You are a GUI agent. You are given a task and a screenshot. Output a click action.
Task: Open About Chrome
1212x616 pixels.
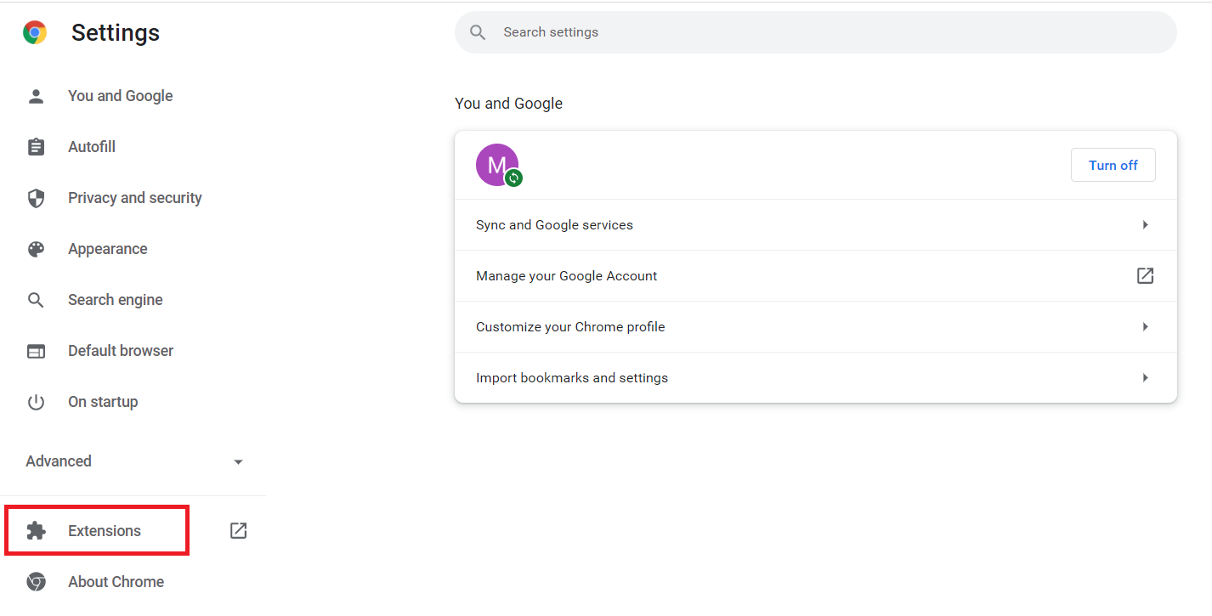point(116,582)
